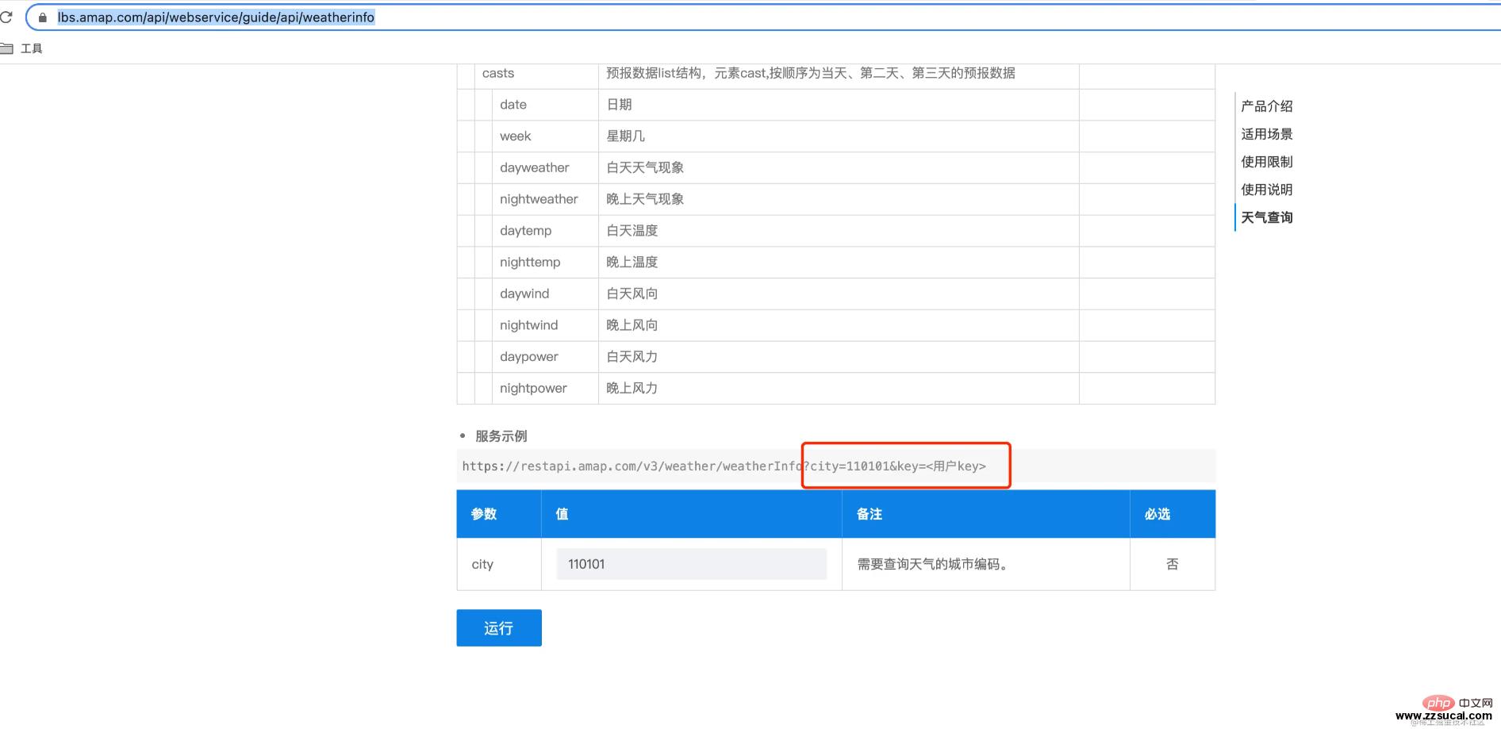Click 需要查询天气的城市编码 note text

click(932, 564)
